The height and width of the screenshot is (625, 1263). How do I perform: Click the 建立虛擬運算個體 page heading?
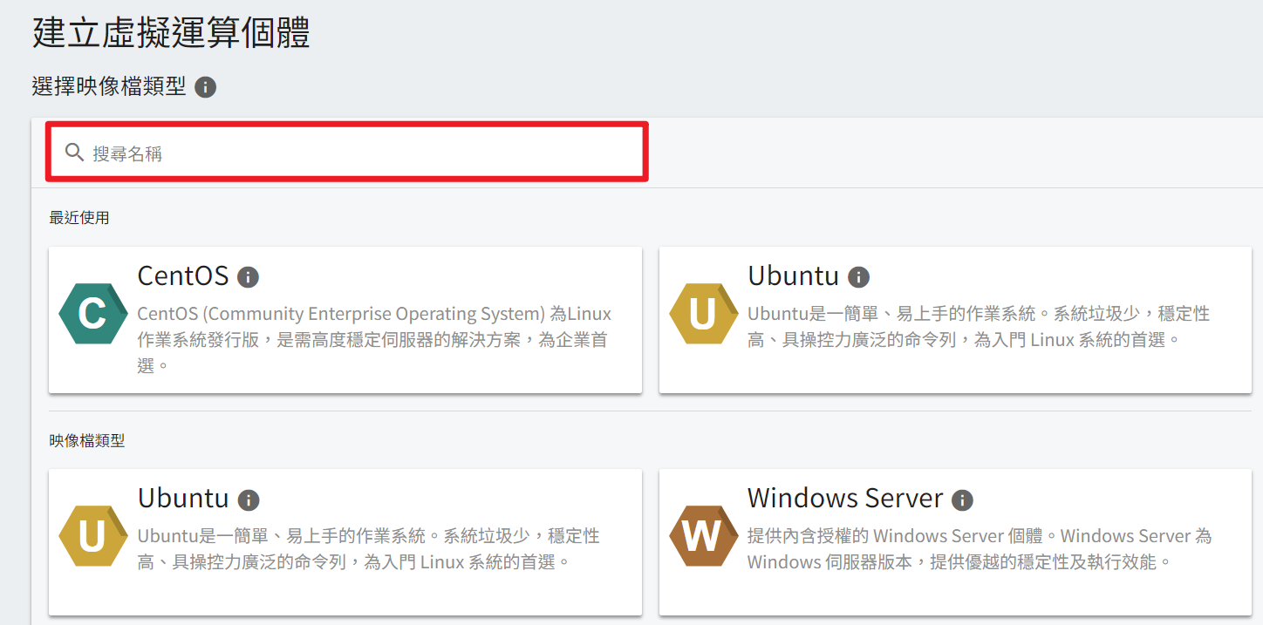(x=172, y=32)
